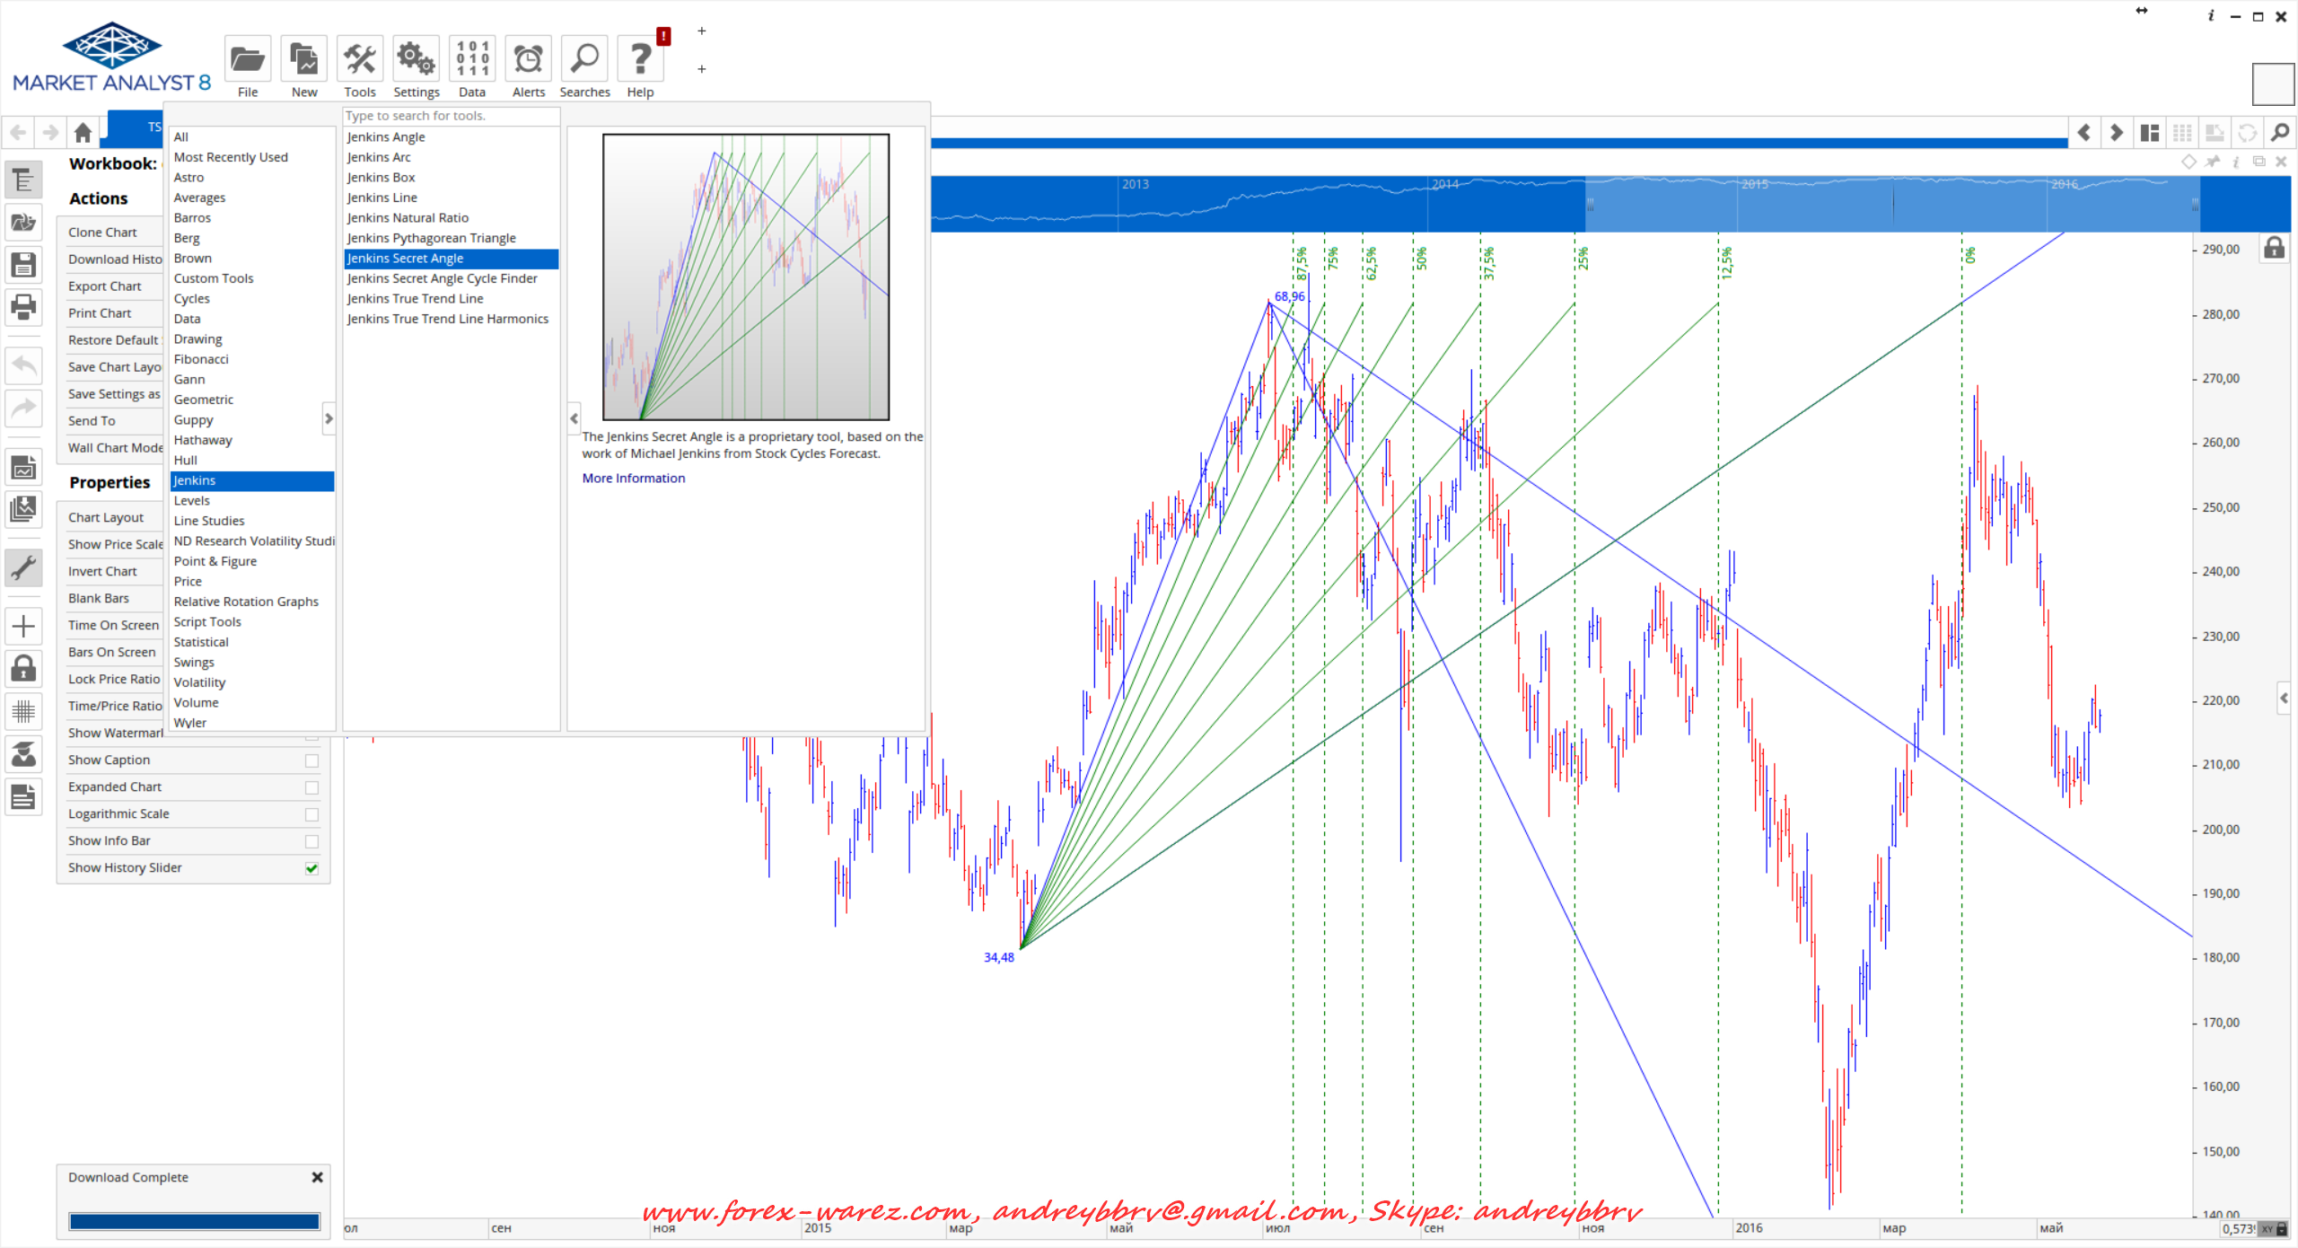Select the Fibonacci tool category

[x=201, y=359]
